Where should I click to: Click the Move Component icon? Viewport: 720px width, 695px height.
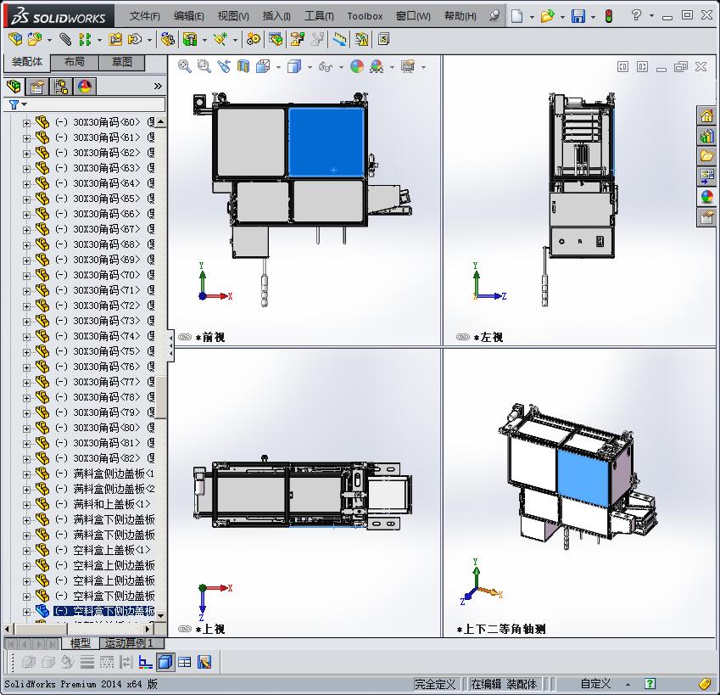(135, 40)
